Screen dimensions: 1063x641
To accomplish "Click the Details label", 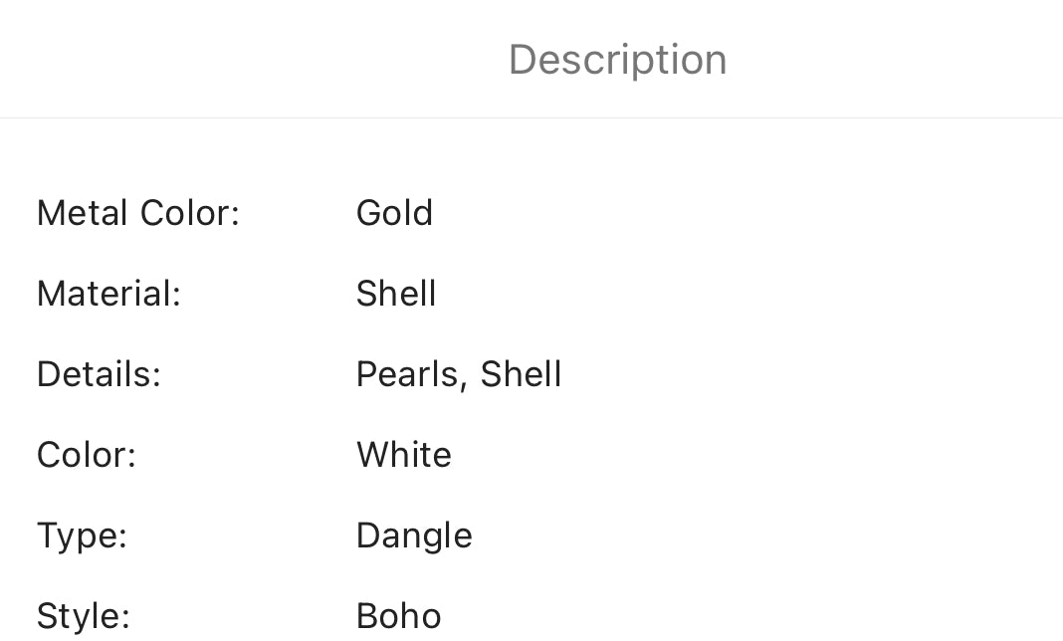I will coord(99,374).
